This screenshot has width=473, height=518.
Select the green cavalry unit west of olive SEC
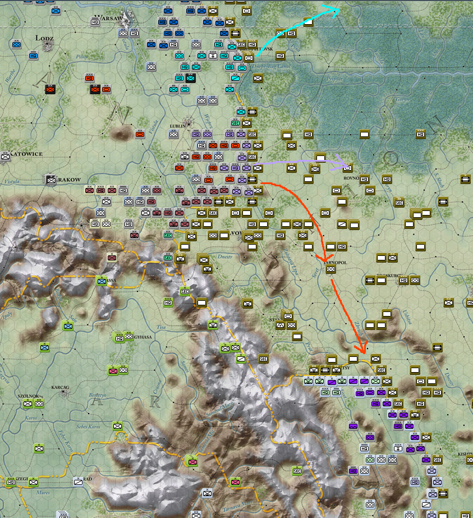pos(241,359)
